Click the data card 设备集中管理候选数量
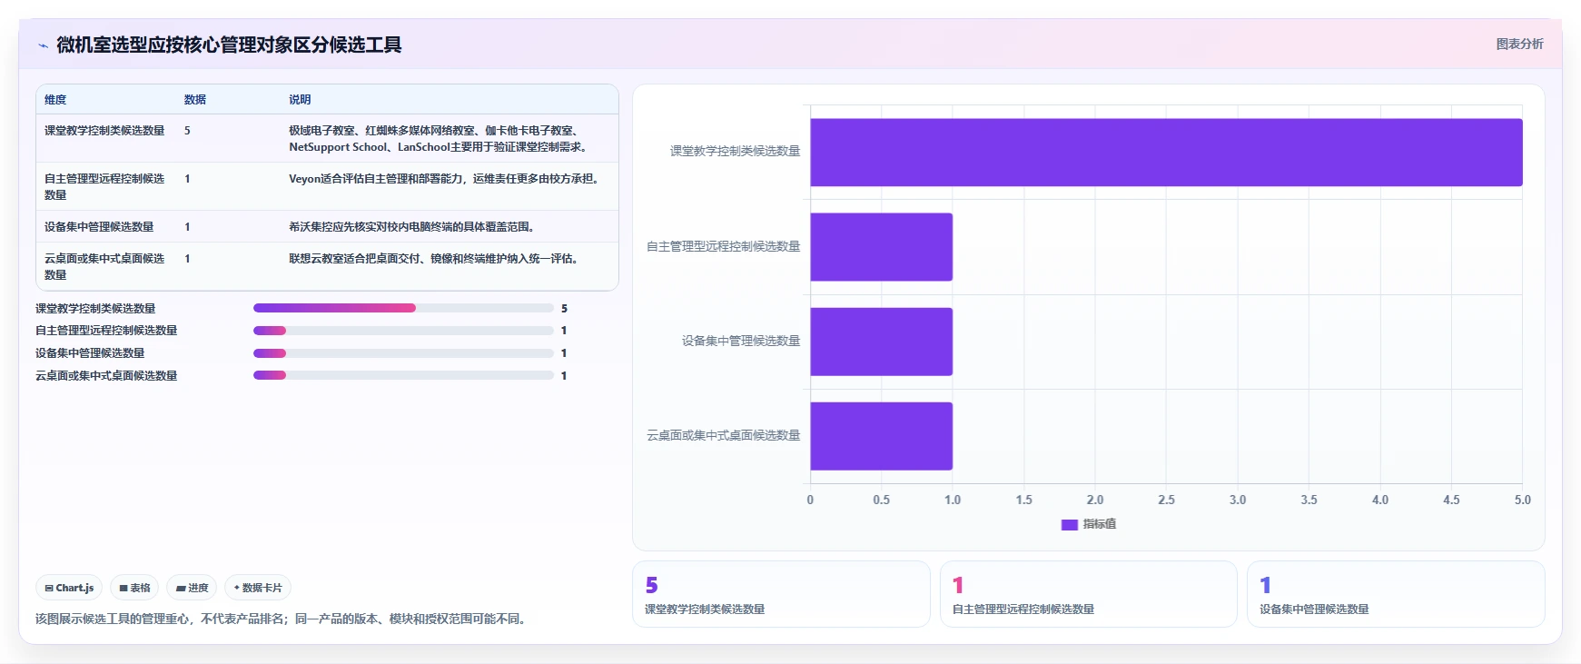 [x=1396, y=594]
